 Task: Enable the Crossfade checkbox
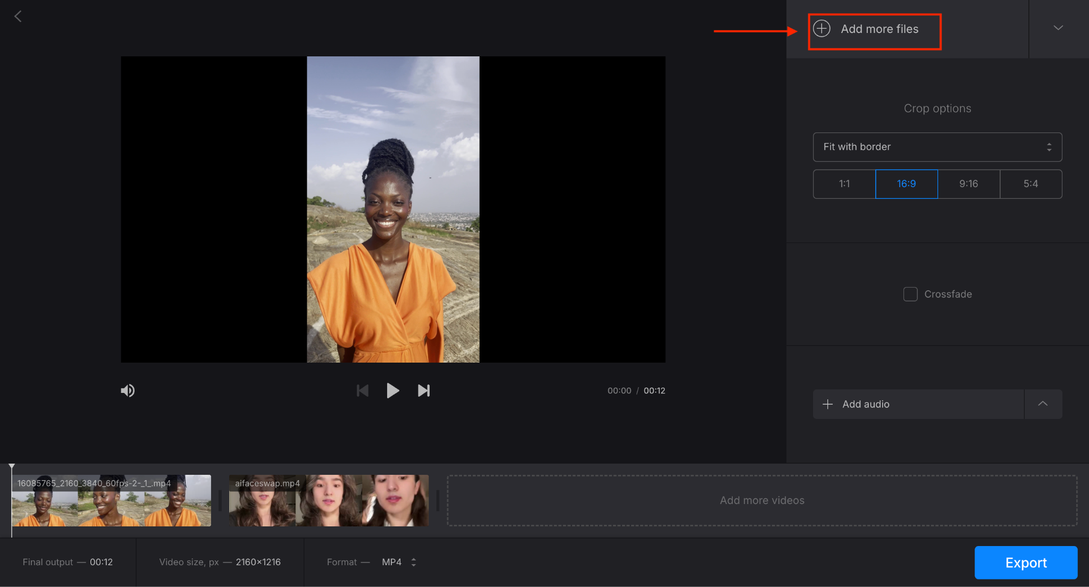(x=910, y=294)
